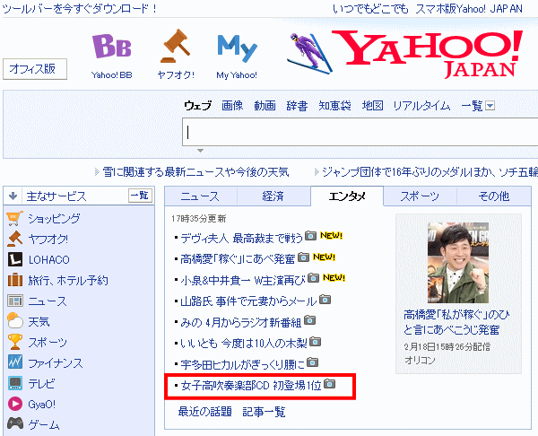Click the featured article photo thumbnail
Viewport: 538px width, 436px height.
pyautogui.click(x=458, y=263)
